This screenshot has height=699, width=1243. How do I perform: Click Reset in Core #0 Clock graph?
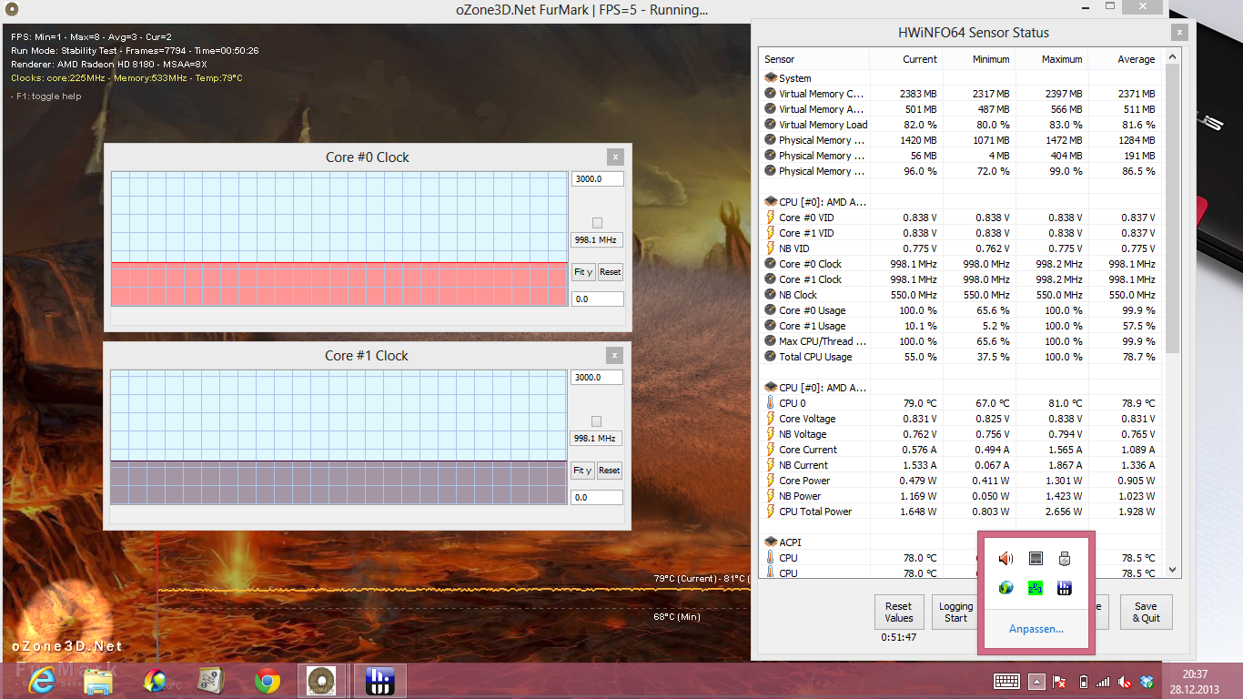click(611, 272)
